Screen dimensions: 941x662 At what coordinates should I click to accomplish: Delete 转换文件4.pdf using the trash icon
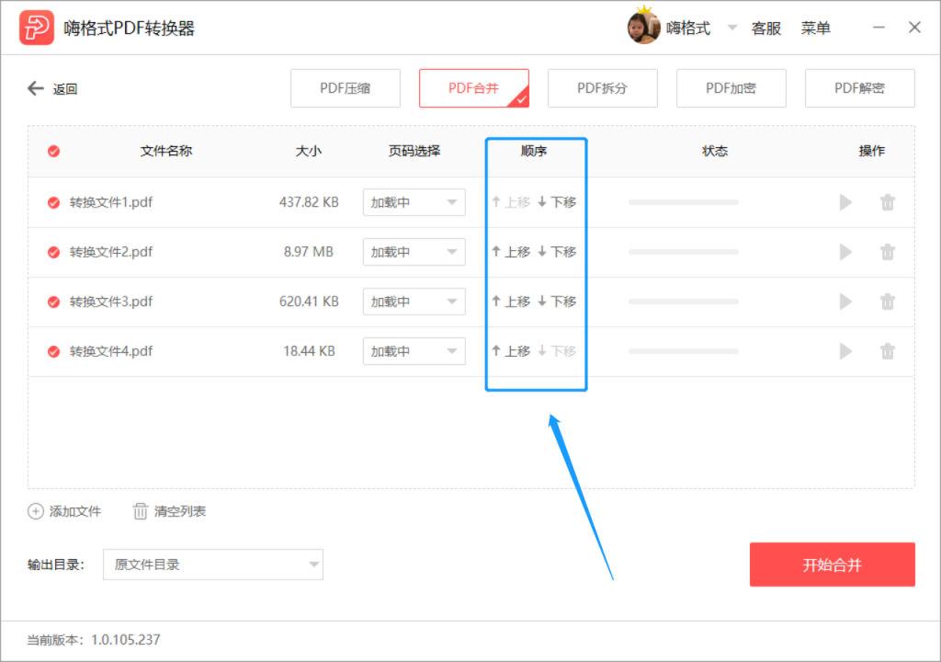[x=888, y=351]
